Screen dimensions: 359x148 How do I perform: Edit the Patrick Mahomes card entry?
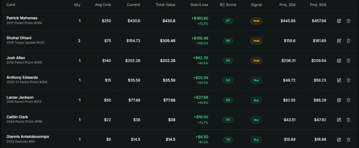[339, 21]
